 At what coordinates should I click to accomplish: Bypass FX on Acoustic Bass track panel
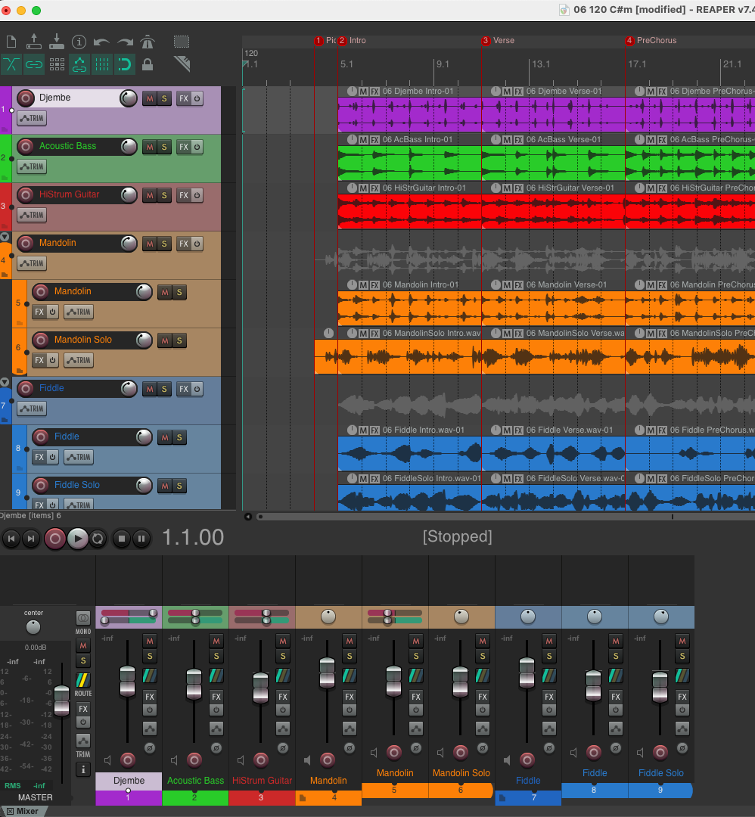[197, 147]
